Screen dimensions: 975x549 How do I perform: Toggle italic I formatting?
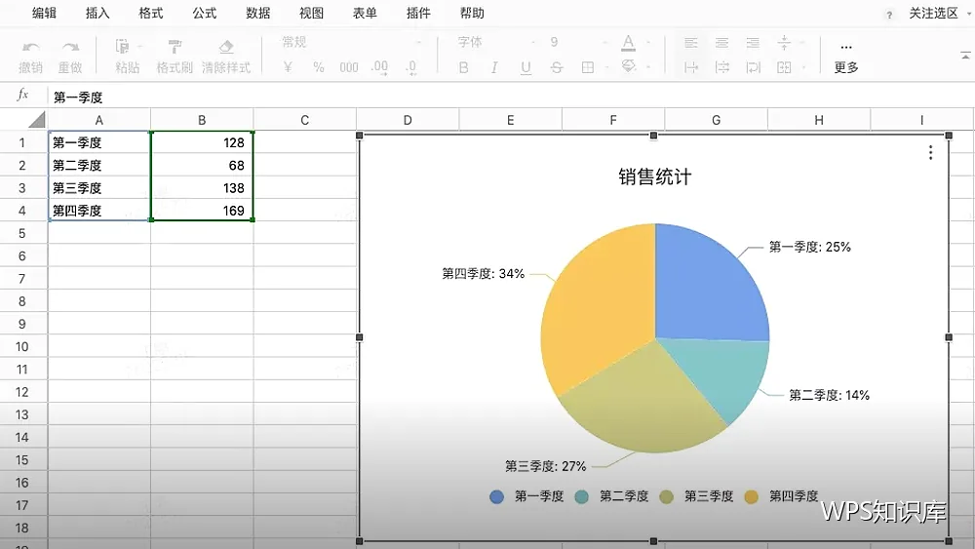coord(494,67)
